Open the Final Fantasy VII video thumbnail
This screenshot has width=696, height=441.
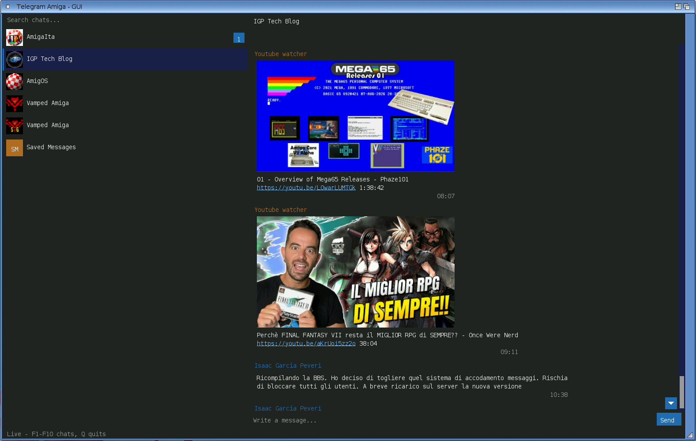coord(355,272)
